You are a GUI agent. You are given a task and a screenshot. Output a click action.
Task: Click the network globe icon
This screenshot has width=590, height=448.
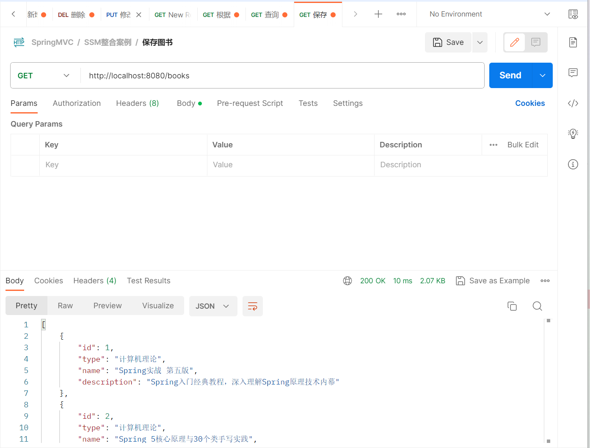click(x=347, y=281)
